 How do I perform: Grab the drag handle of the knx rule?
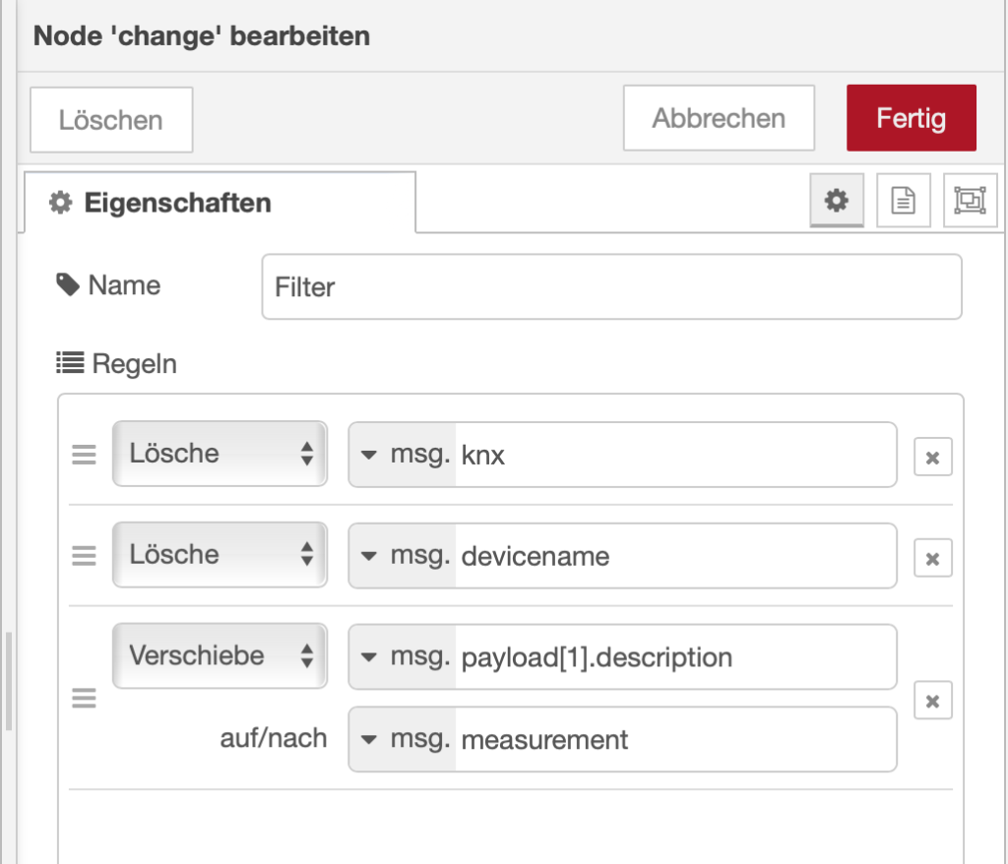coord(84,455)
